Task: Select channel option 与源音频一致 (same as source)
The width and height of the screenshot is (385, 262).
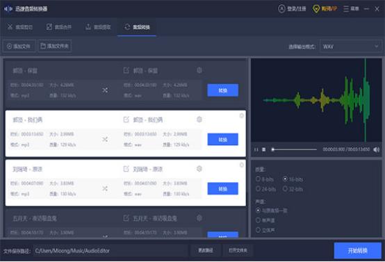Action: [x=272, y=211]
